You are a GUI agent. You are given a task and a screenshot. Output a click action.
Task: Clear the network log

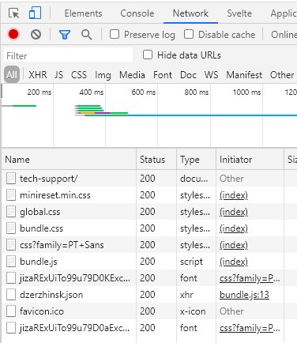point(36,34)
